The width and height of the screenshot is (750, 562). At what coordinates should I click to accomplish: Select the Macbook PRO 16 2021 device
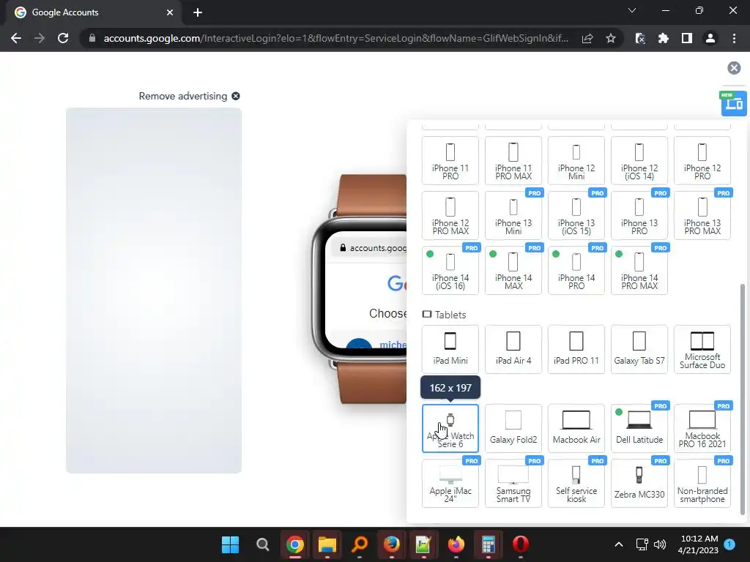[702, 428]
